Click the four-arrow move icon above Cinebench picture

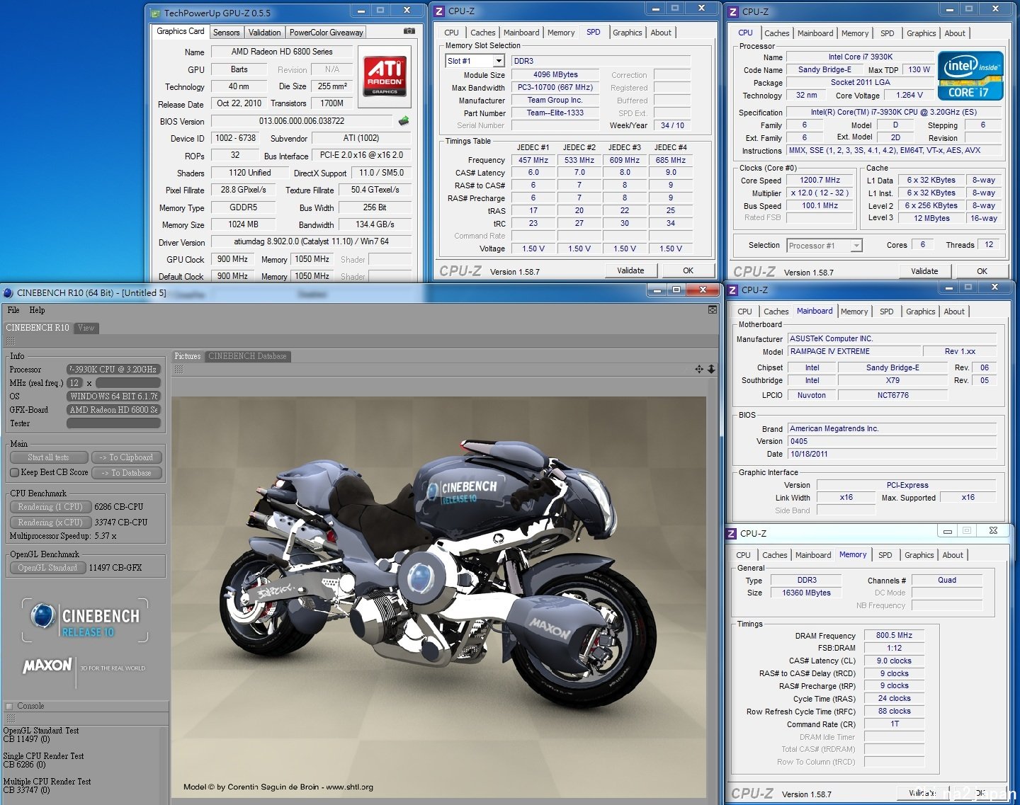pos(699,369)
